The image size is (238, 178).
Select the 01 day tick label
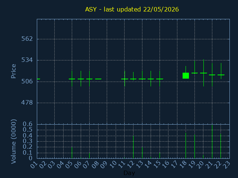34,164
